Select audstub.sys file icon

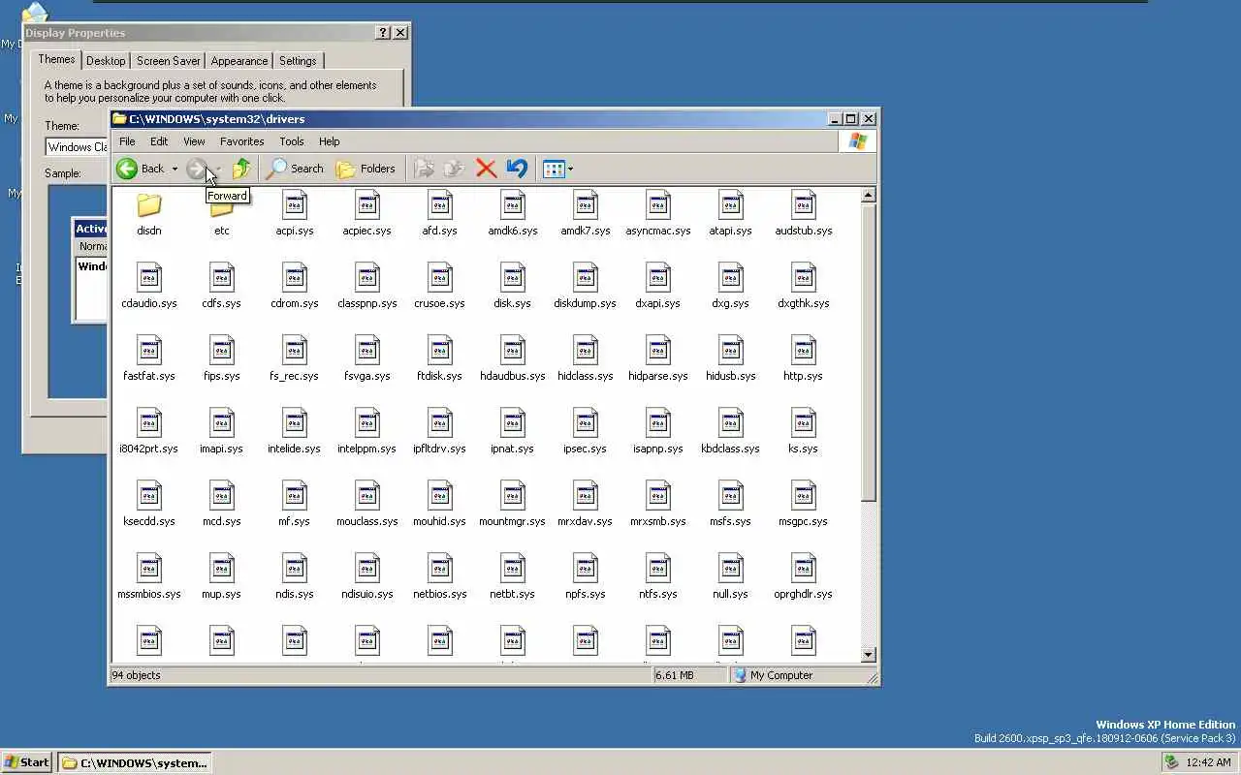(804, 205)
